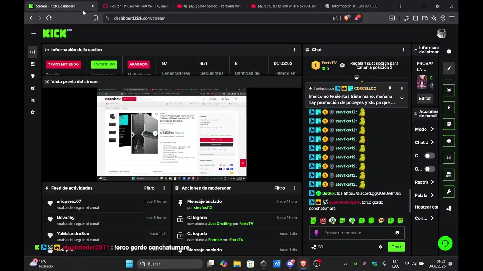
Task: Toggle the first switch in Acciones de canal
Action: [x=429, y=155]
